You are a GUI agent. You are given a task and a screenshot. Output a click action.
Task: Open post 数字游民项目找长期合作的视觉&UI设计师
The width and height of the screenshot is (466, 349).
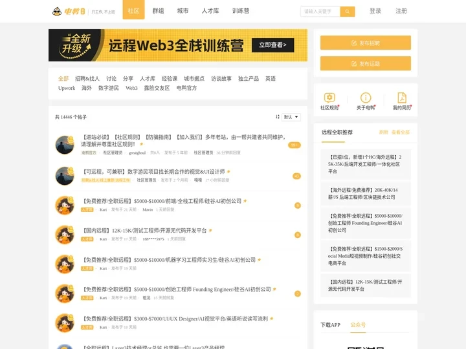pos(153,171)
